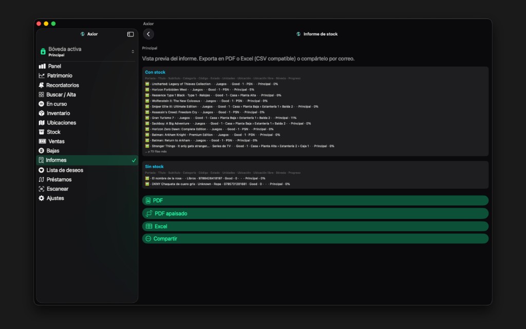
Task: Click the Panel bar chart icon
Action: point(42,66)
